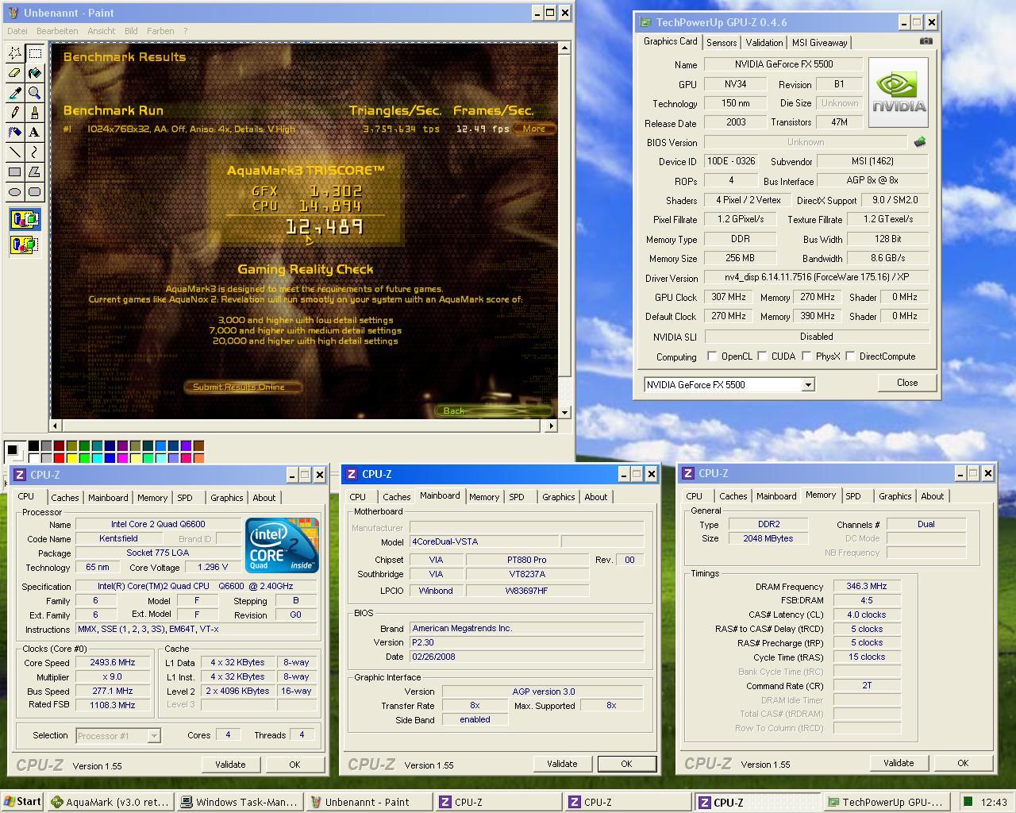Toggle the DirectCompute checkbox in GPU-Z
The width and height of the screenshot is (1016, 813).
click(x=850, y=356)
